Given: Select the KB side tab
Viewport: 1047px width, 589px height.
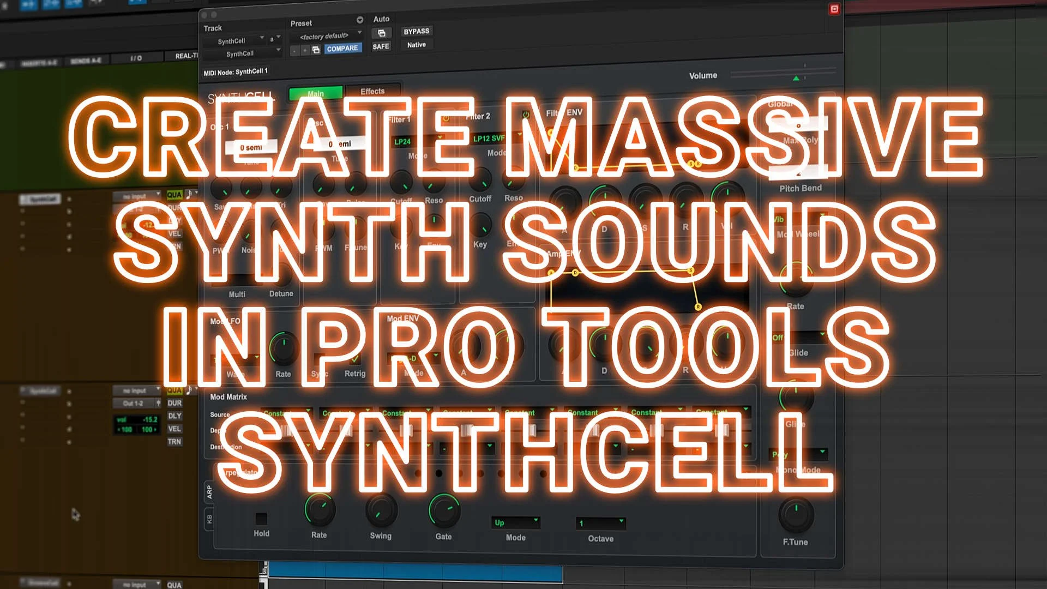Looking at the screenshot, I should tap(209, 519).
